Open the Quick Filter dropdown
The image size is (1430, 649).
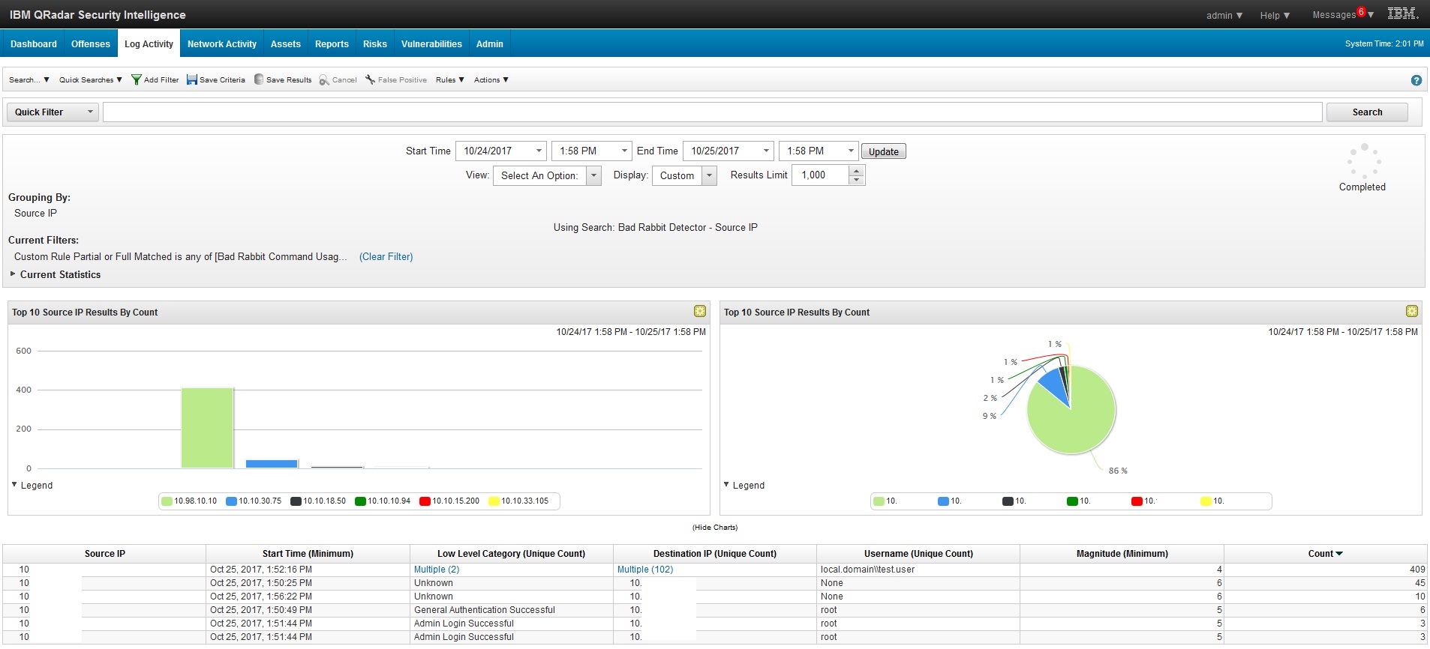pyautogui.click(x=53, y=112)
